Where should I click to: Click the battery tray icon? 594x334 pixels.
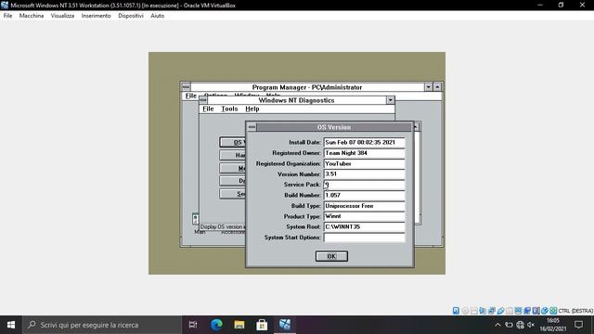click(510, 325)
